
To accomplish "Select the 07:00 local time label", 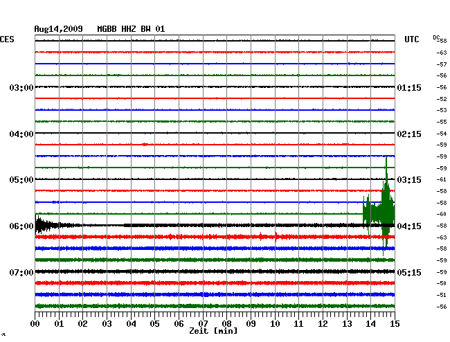I will (x=21, y=272).
